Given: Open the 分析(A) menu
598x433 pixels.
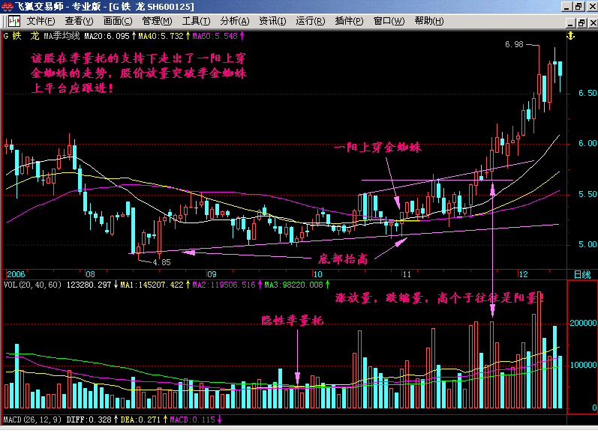Looking at the screenshot, I should 235,21.
